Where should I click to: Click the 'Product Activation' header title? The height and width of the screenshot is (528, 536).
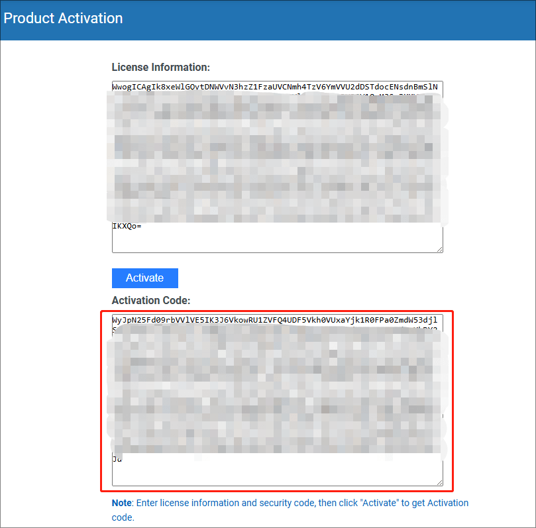[x=63, y=18]
